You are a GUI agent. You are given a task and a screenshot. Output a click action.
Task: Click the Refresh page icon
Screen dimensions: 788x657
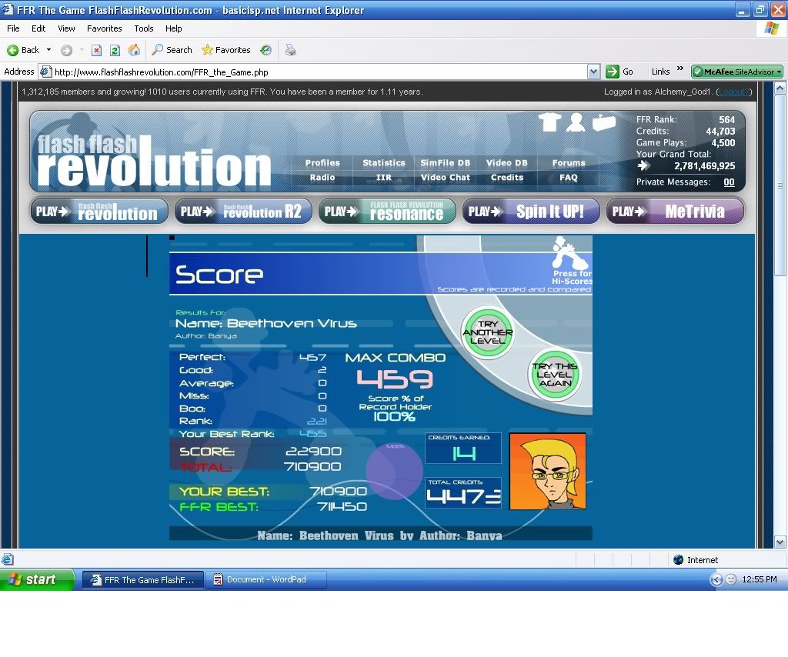(115, 50)
